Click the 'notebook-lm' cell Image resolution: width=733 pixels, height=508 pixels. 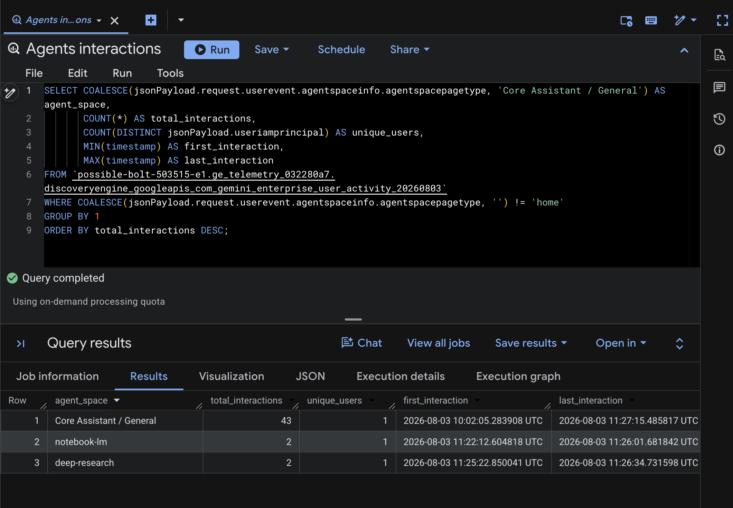pyautogui.click(x=125, y=442)
